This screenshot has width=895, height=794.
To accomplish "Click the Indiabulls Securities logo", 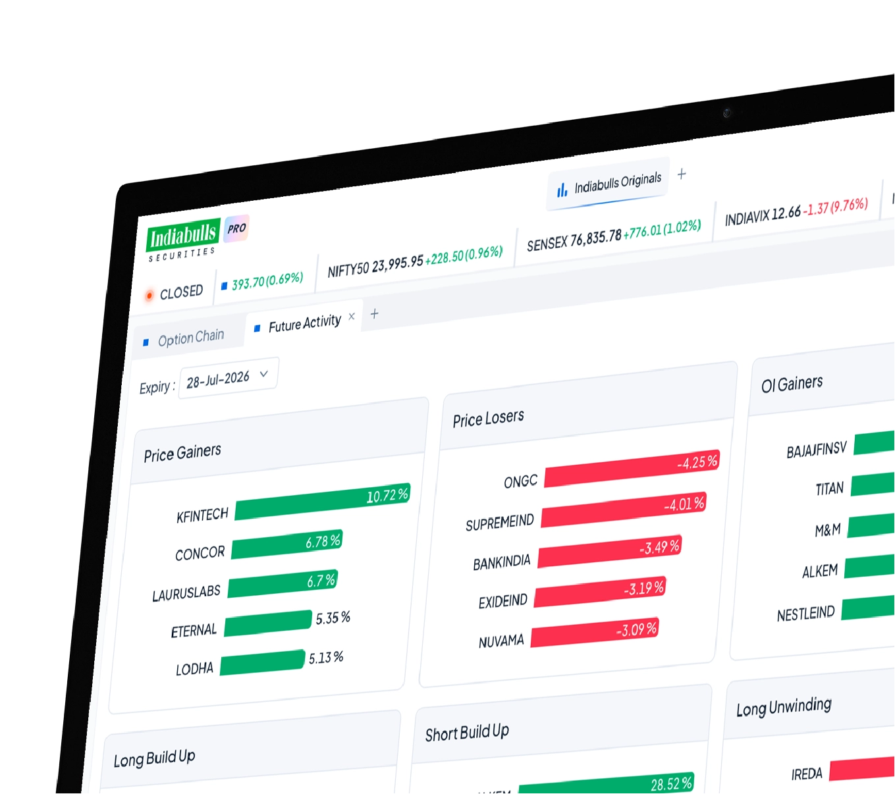I will pos(182,241).
